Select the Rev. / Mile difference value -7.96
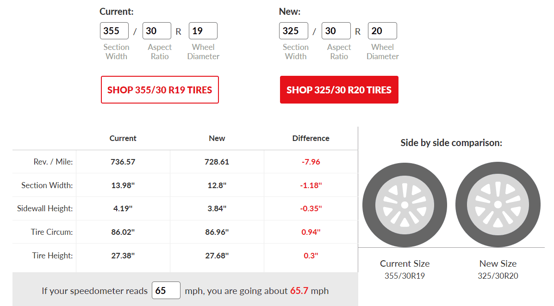554x306 pixels. (311, 162)
